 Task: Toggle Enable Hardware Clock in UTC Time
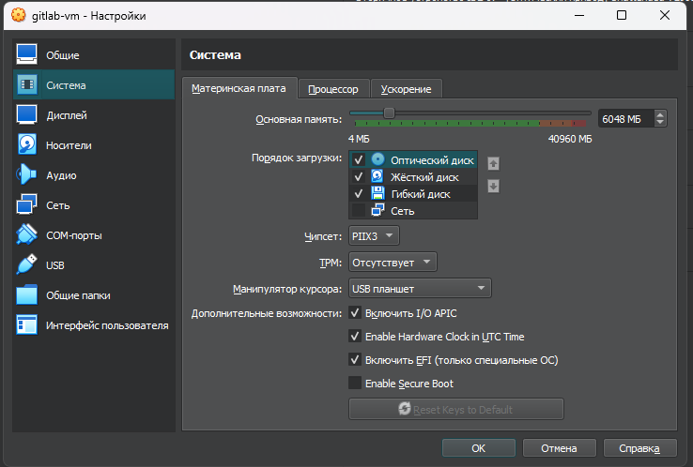[x=355, y=336]
